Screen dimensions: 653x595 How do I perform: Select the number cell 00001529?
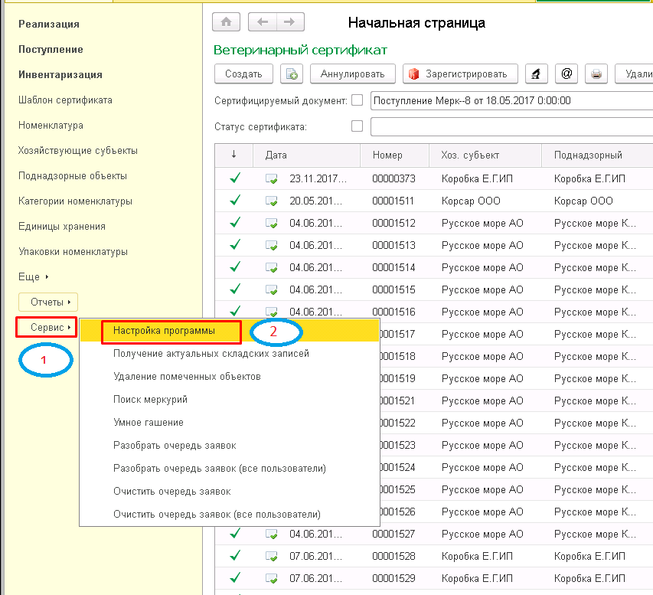tap(393, 578)
